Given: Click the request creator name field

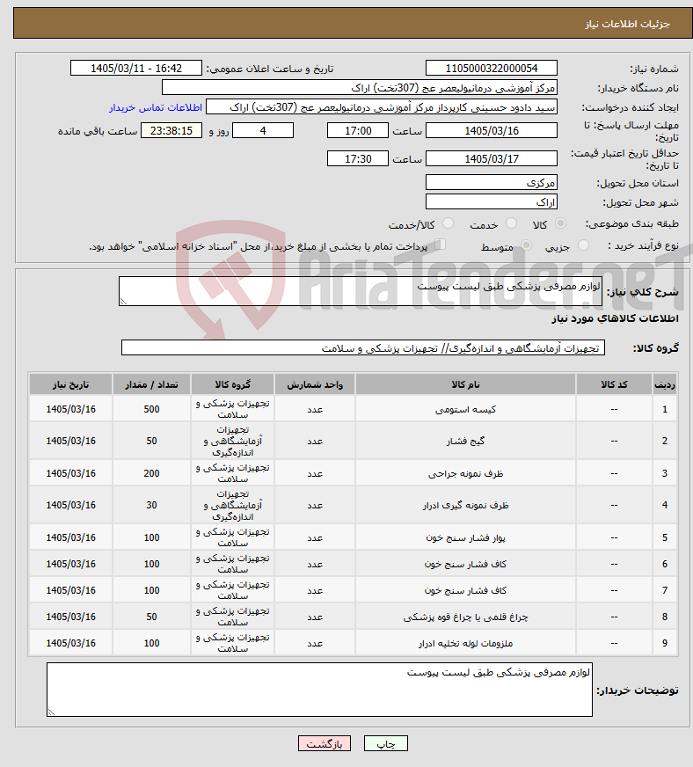Looking at the screenshot, I should pyautogui.click(x=382, y=107).
